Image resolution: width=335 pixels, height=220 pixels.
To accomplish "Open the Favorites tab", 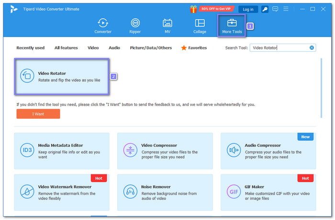I will click(194, 48).
